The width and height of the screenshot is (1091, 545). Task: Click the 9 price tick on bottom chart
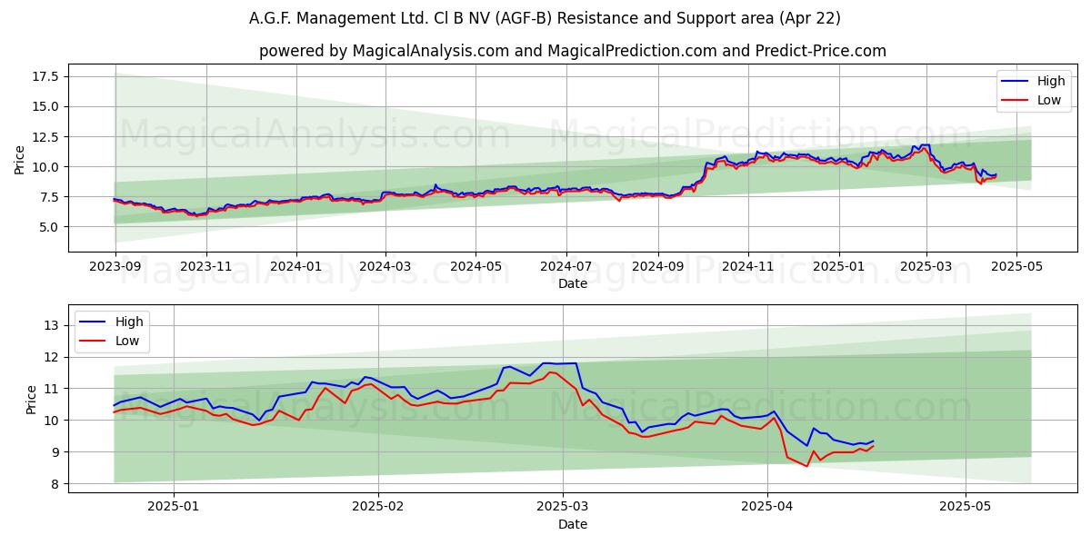[x=55, y=452]
